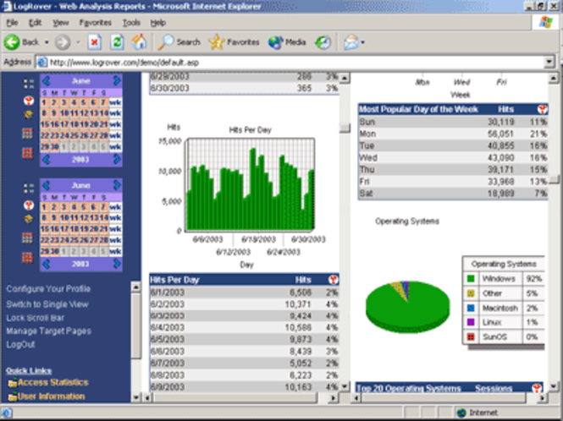Click sidebar links scroll up arrow
Screen dimensions: 563x421
pyautogui.click(x=135, y=287)
